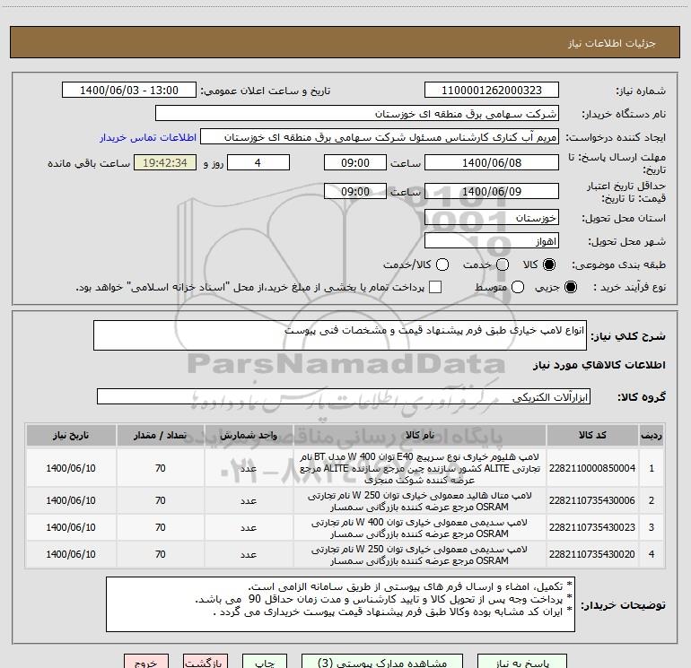The width and height of the screenshot is (691, 668).
Task: Click the گروه کالا field
Action: (342, 396)
